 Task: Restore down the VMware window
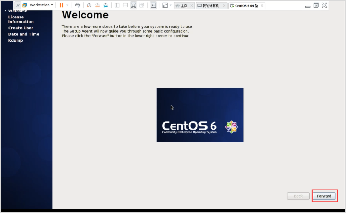pyautogui.click(x=316, y=5)
